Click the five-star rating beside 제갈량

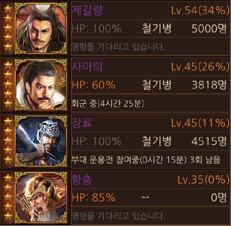(8, 28)
